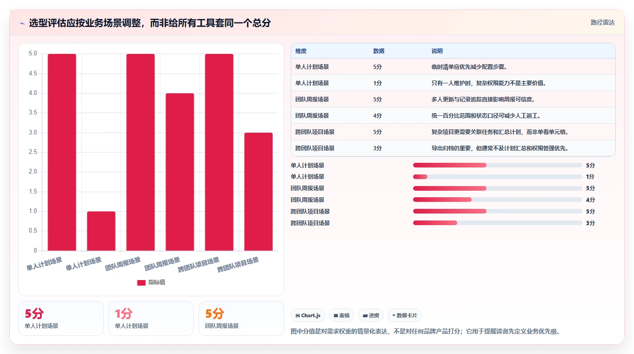The height and width of the screenshot is (354, 634).
Task: Click the 跨团队项目场景 chart bar with value 3
Action: pyautogui.click(x=258, y=192)
